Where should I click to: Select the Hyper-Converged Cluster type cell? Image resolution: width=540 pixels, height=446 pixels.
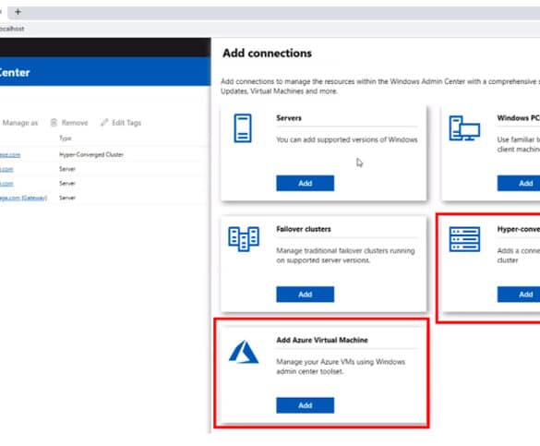click(91, 154)
